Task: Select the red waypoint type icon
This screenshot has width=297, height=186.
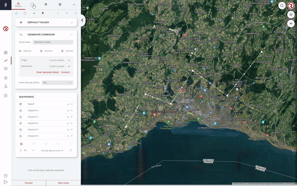Action: click(x=21, y=144)
